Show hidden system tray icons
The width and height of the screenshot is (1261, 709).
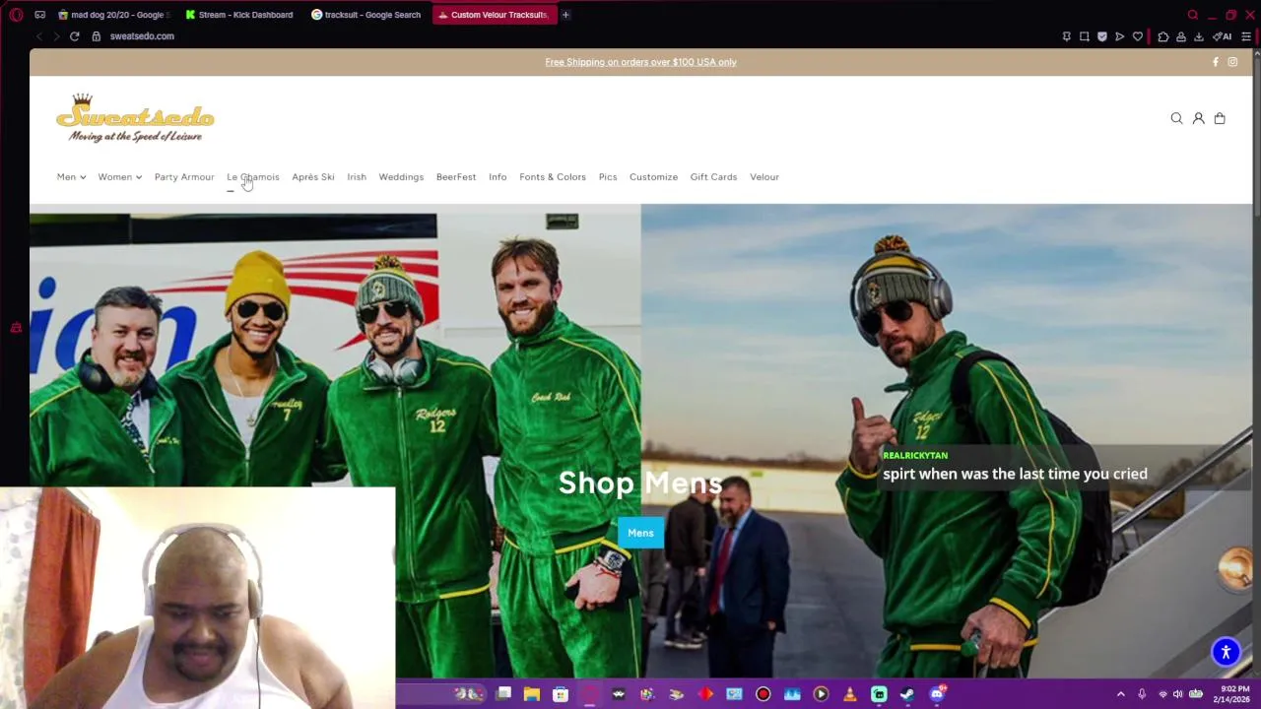click(1120, 694)
